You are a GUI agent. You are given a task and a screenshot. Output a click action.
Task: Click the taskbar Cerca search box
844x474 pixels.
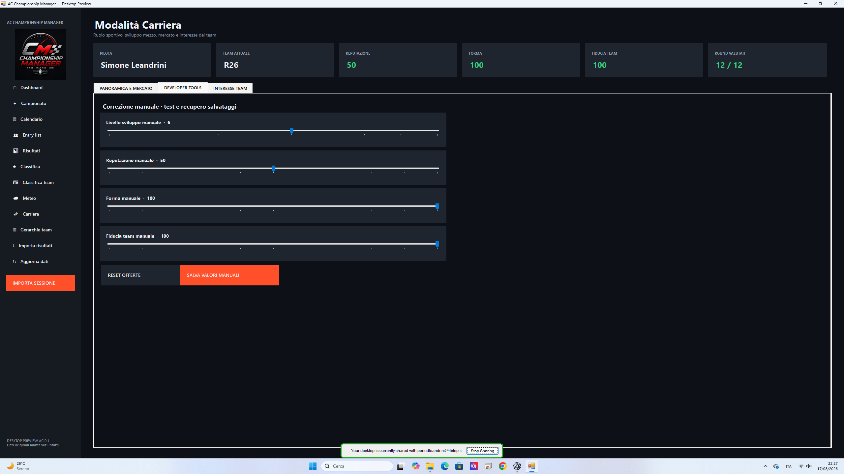357,466
